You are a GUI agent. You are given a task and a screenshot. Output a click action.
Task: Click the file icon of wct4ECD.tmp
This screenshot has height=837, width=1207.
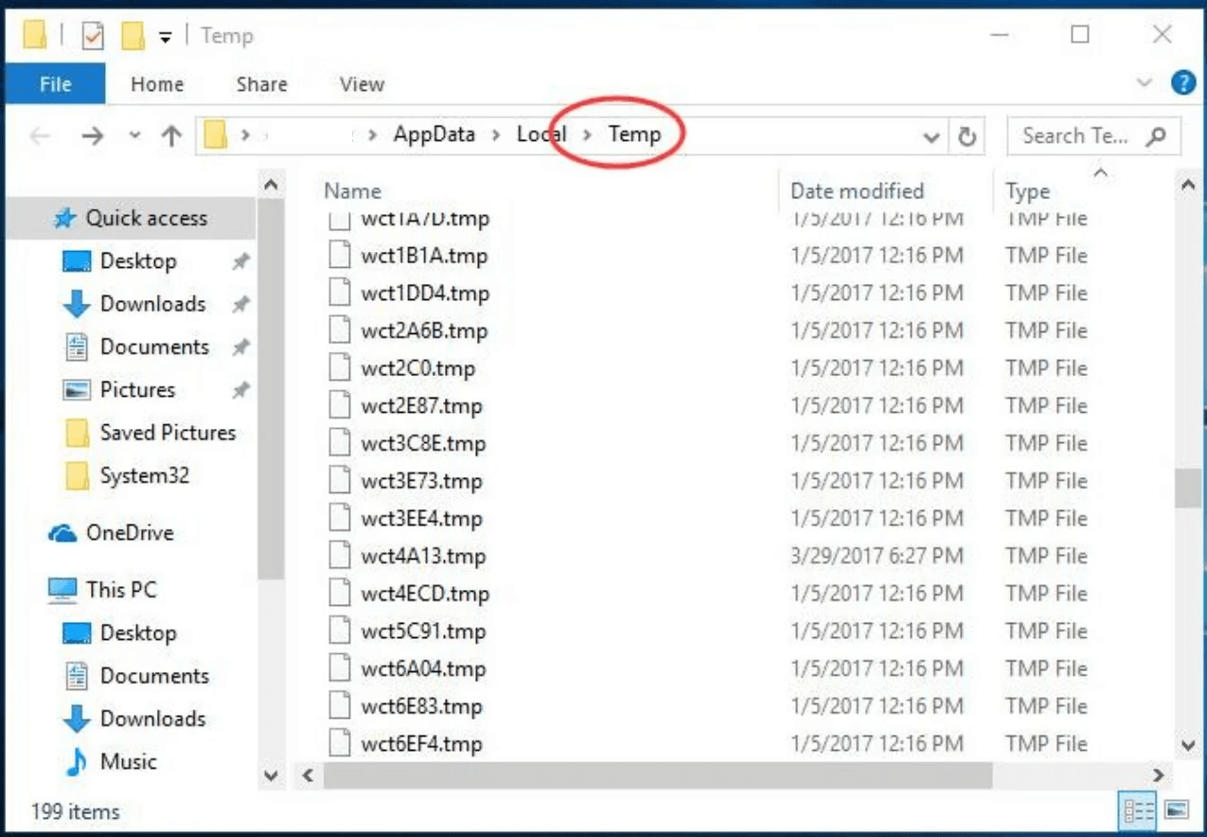pyautogui.click(x=340, y=594)
